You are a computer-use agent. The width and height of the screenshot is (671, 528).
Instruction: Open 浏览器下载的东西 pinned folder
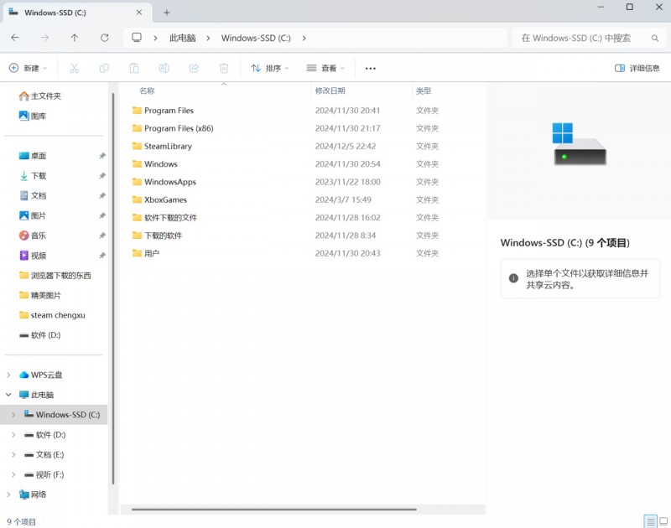55,276
